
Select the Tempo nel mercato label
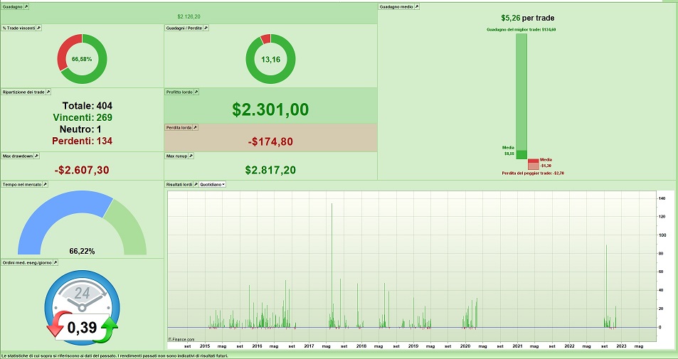click(x=22, y=184)
